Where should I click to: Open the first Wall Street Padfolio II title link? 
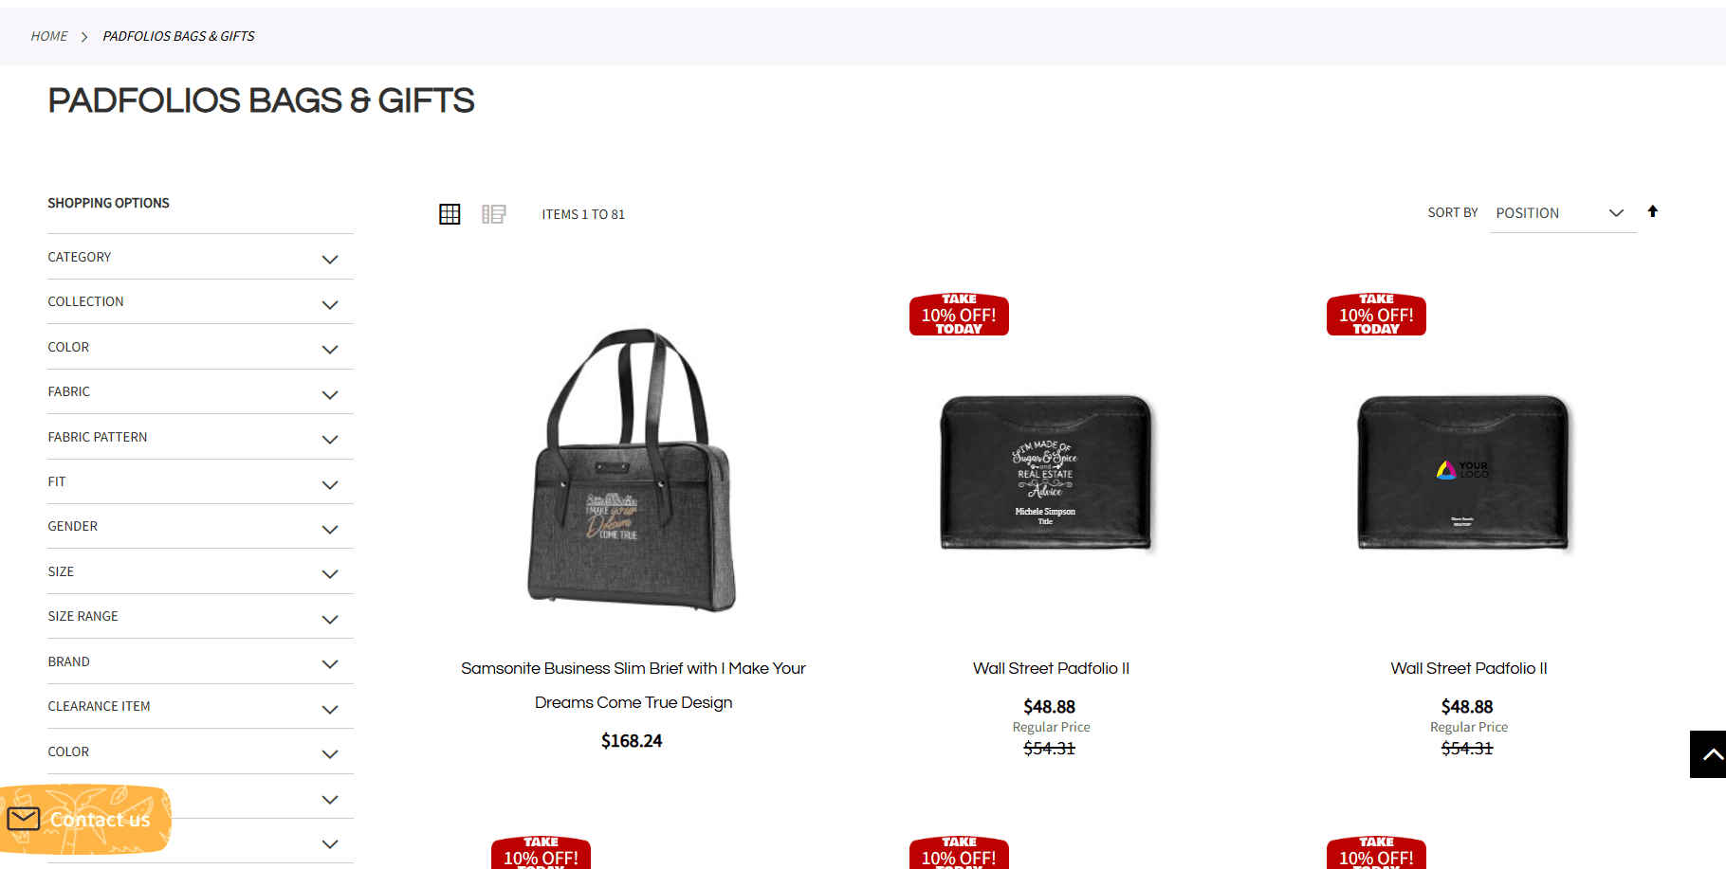1051,668
